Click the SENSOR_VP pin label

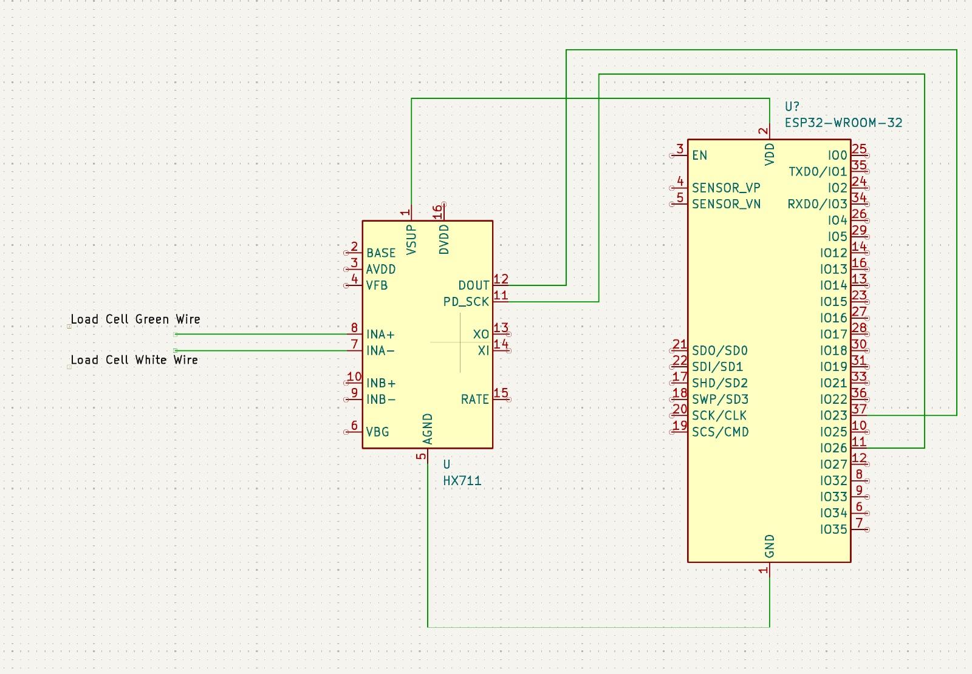point(726,188)
